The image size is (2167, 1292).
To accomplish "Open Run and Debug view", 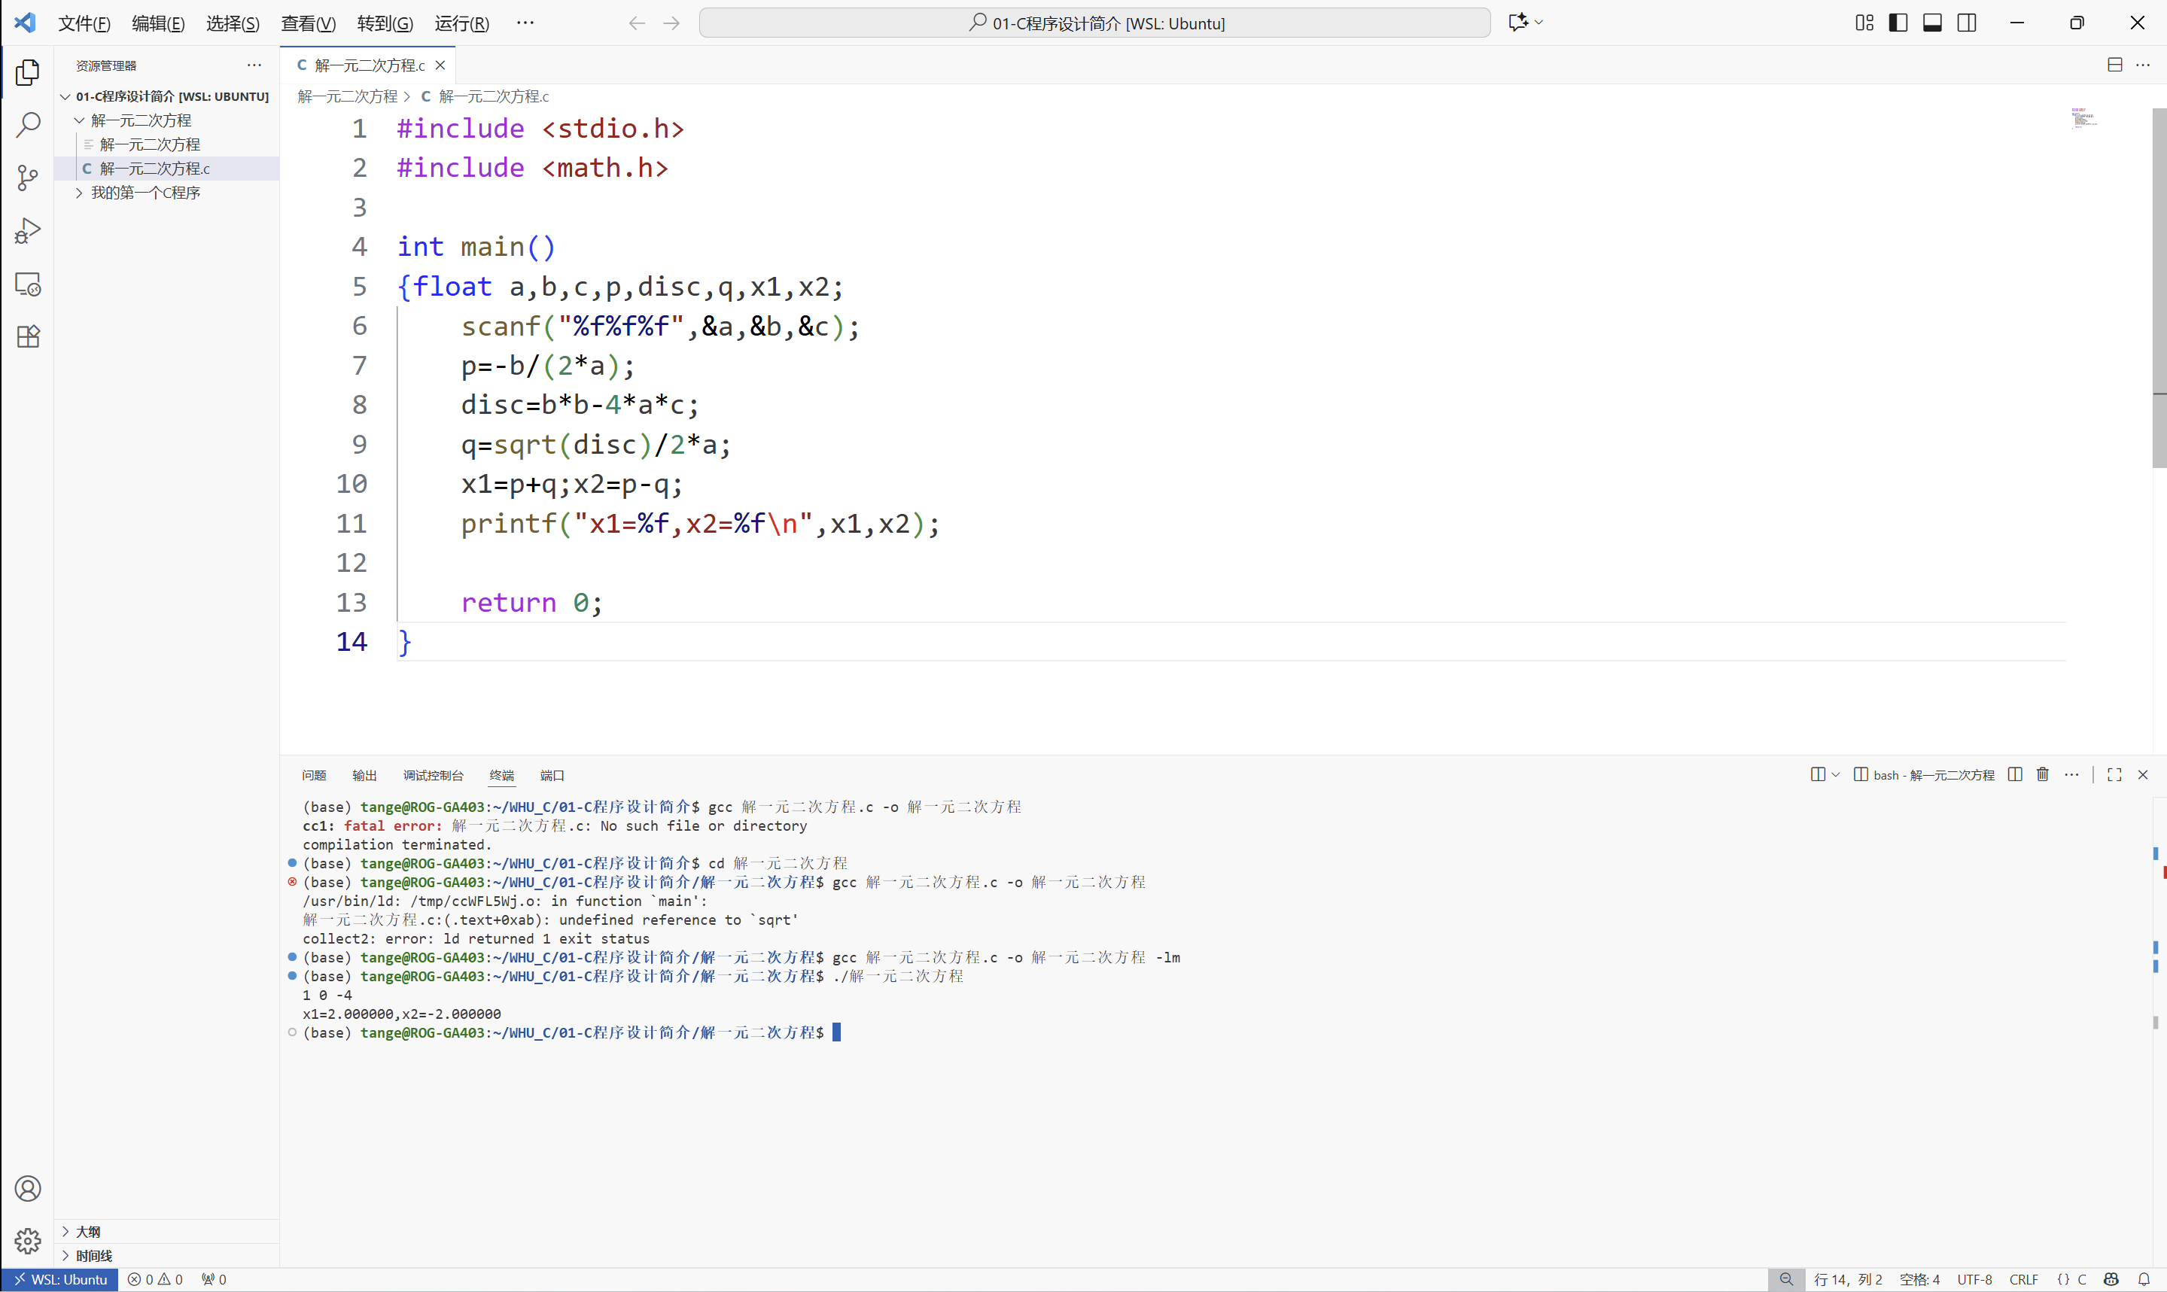I will pos(28,231).
